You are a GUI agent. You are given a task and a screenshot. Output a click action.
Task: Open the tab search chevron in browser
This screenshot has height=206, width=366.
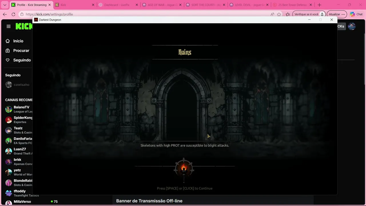[x=5, y=5]
